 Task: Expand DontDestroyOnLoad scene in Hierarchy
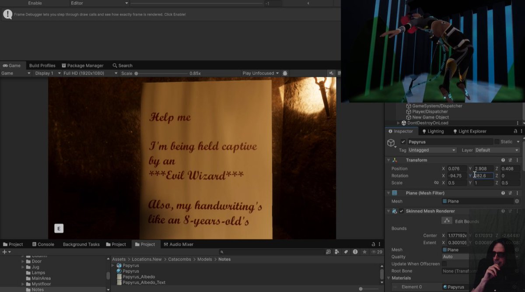coord(398,123)
